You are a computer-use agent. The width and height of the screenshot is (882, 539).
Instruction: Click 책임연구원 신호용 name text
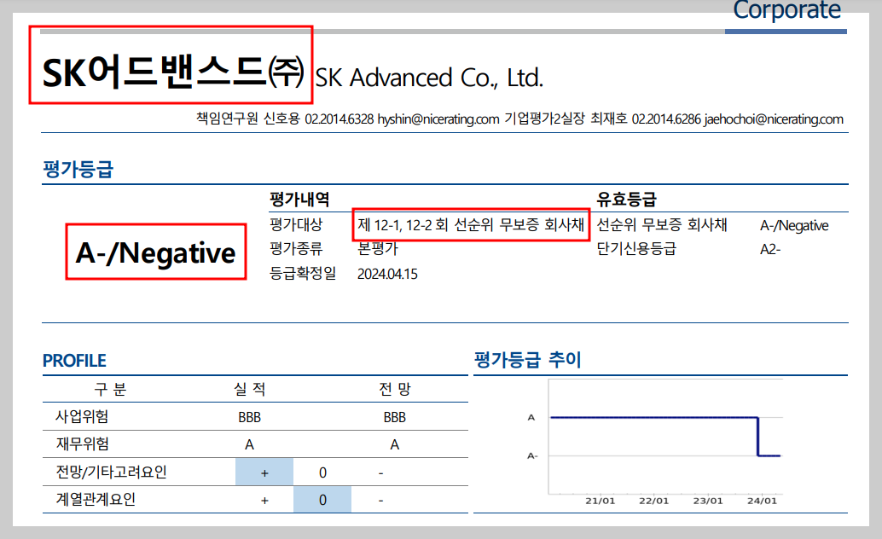point(248,119)
